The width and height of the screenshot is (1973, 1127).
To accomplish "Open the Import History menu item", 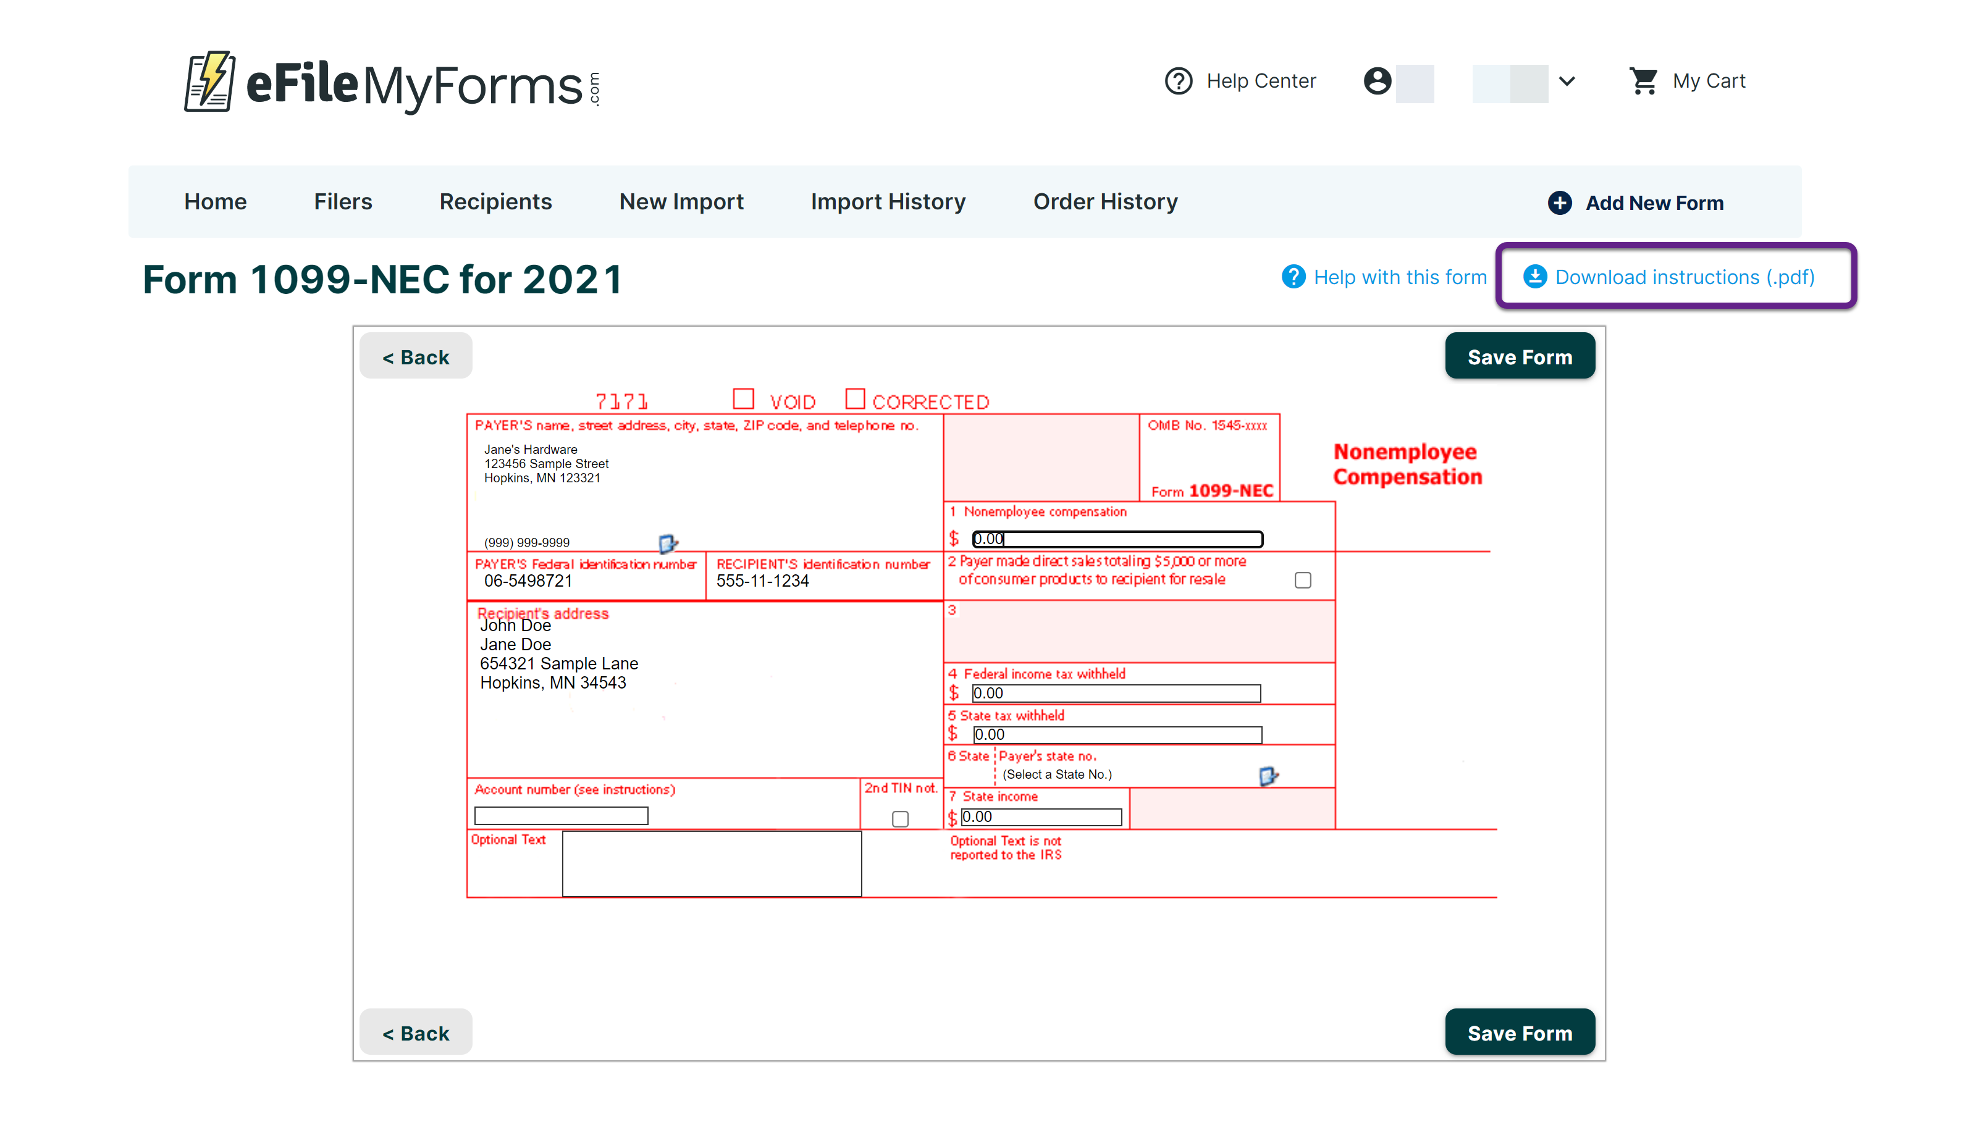I will [888, 202].
